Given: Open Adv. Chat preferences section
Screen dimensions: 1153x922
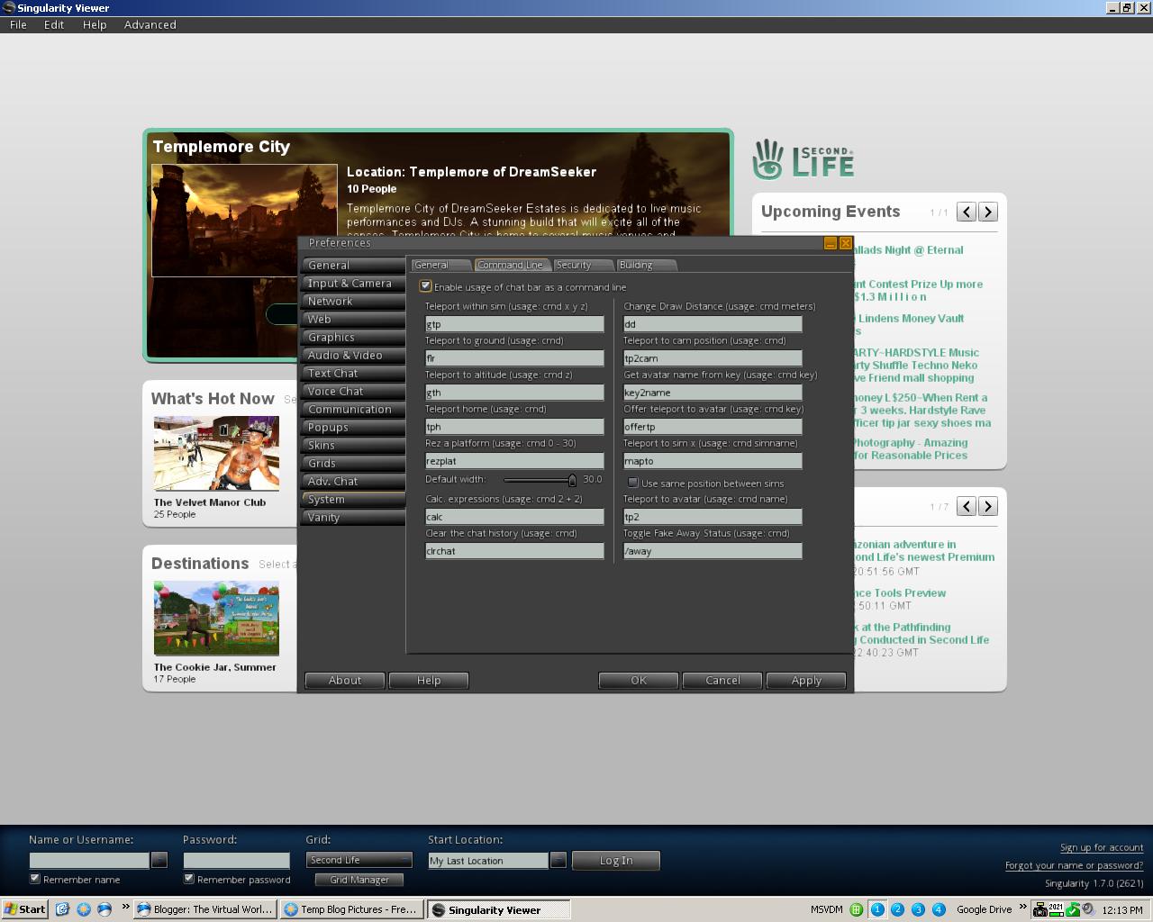Looking at the screenshot, I should pyautogui.click(x=354, y=481).
